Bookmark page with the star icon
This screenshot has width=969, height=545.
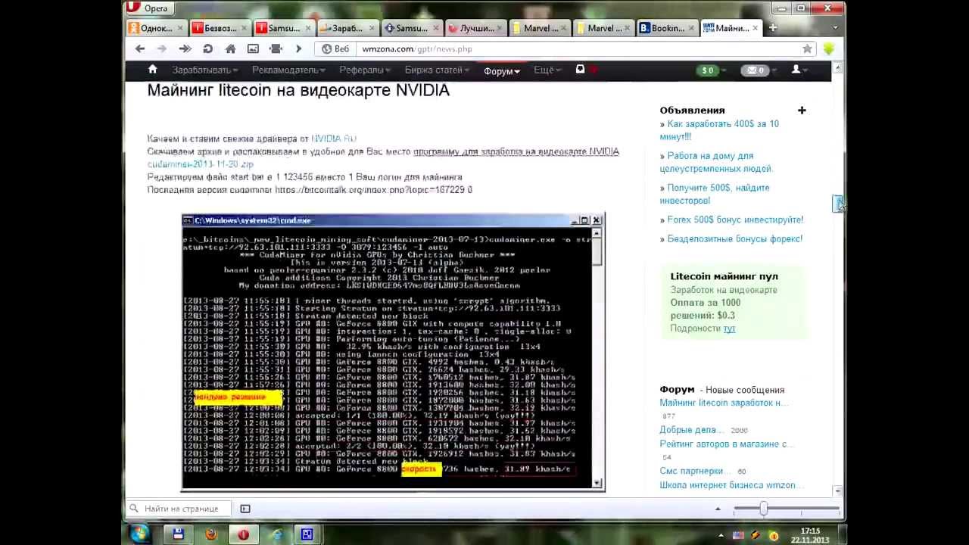[x=807, y=48]
